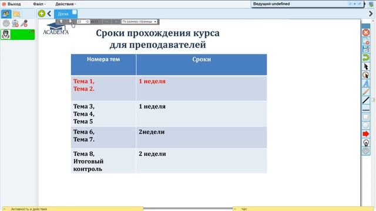Viewport: 376px width, 211px height.
Task: Click the Выход exit button
Action: (x=11, y=4)
